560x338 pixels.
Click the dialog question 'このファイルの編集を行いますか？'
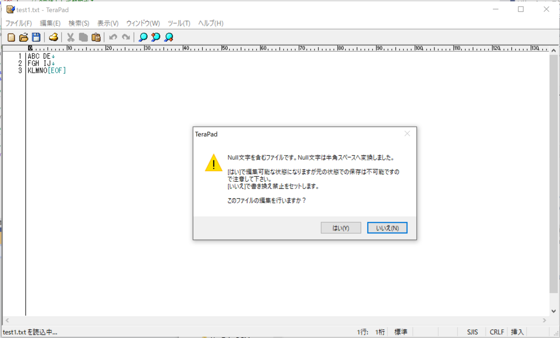pos(267,201)
